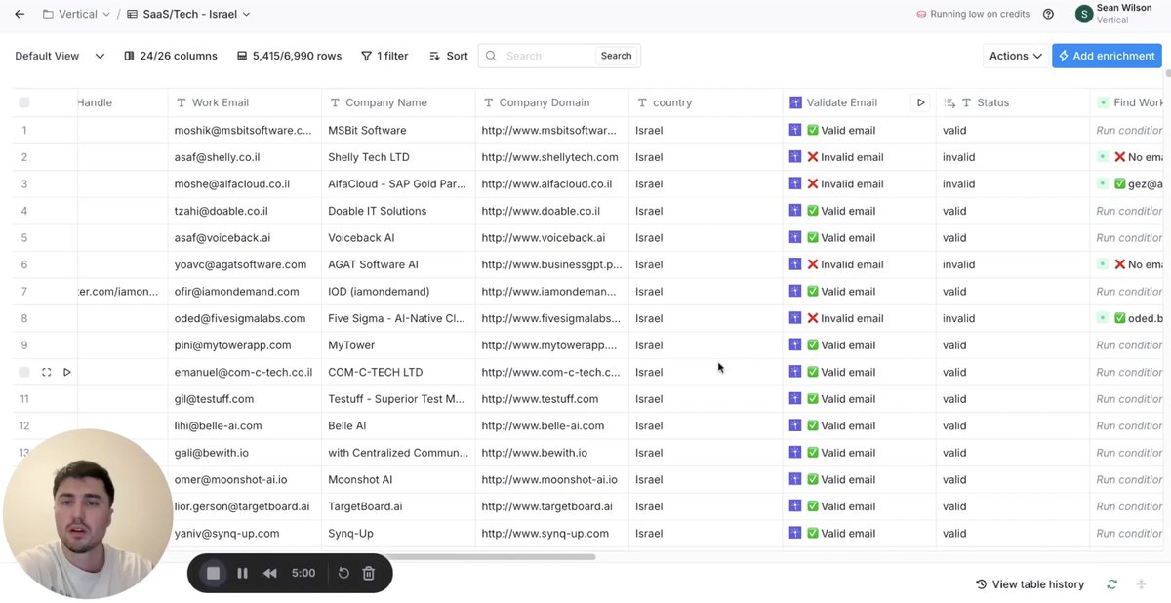Expand row 10 with the expand icon

click(46, 372)
